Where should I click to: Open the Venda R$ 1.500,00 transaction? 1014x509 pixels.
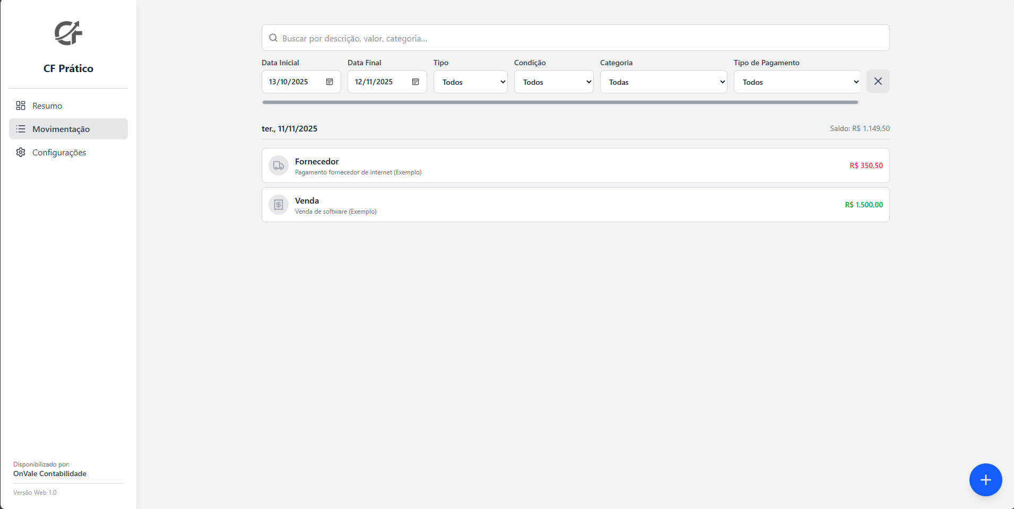575,205
